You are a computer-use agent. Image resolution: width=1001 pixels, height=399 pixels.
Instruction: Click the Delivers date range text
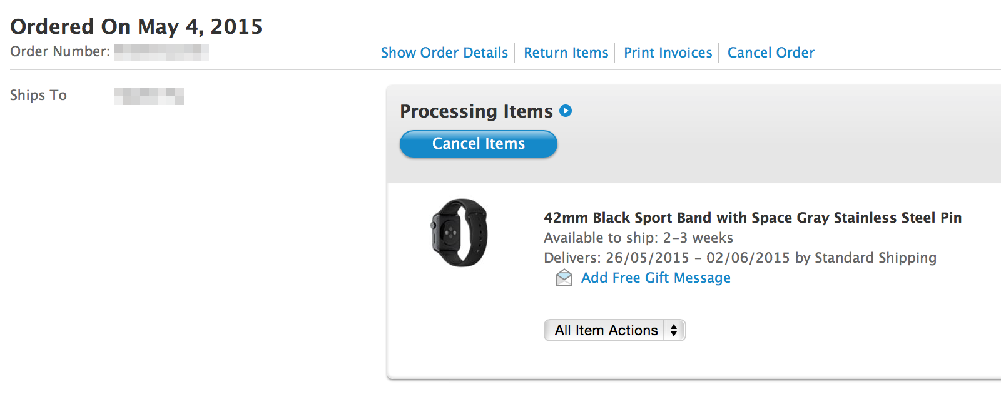(x=739, y=258)
